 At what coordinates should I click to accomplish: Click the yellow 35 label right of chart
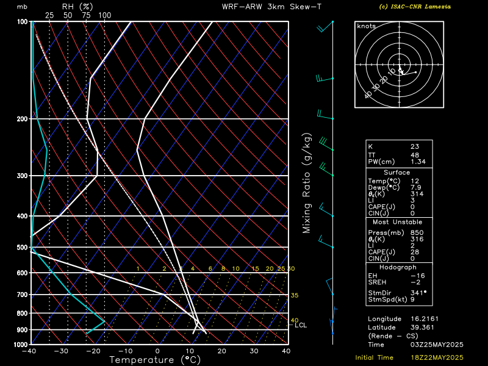coord(295,295)
